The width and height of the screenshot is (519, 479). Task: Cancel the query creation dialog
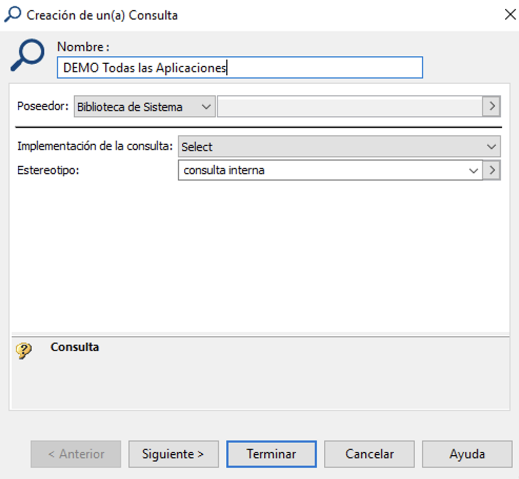pyautogui.click(x=370, y=454)
